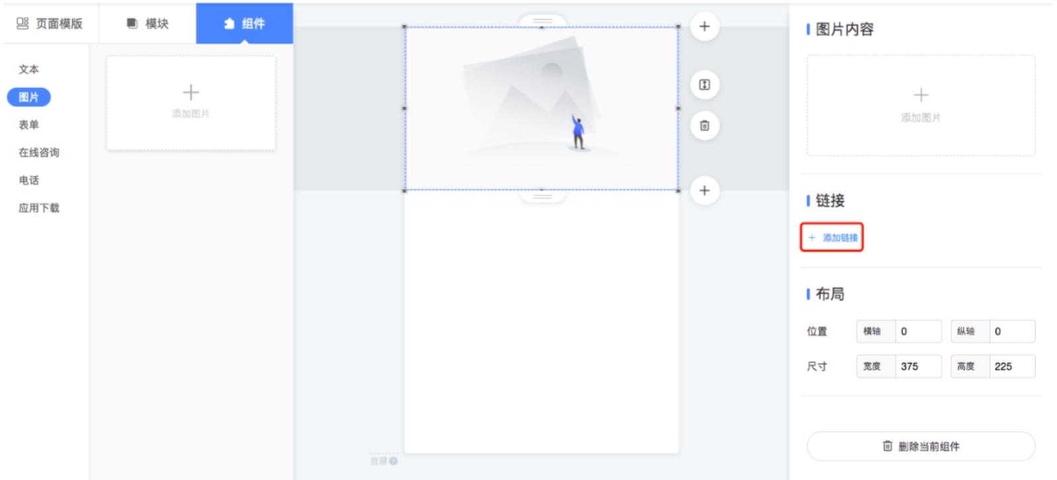Viewport: 1057px width, 480px height.
Task: Click plus button below the canvas block
Action: [x=705, y=190]
